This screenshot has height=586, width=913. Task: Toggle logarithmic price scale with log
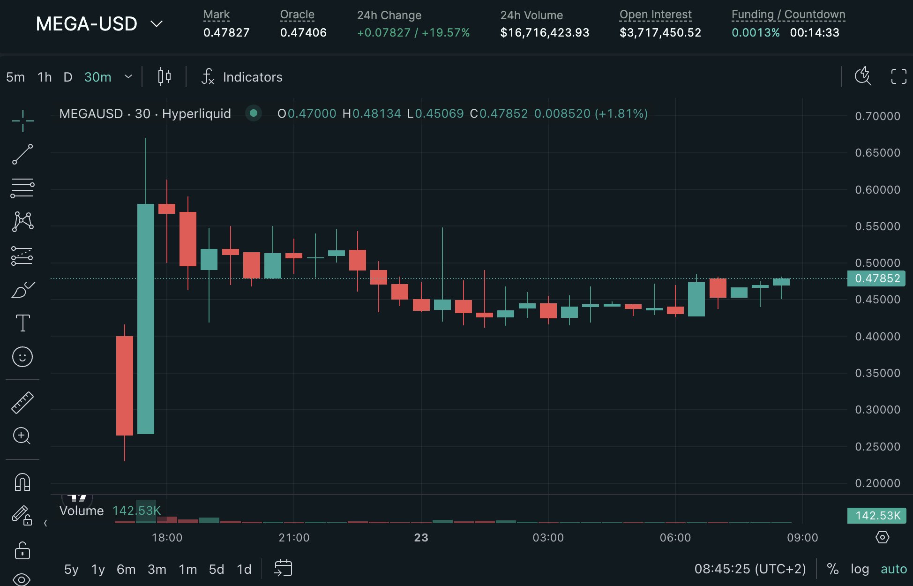860,569
